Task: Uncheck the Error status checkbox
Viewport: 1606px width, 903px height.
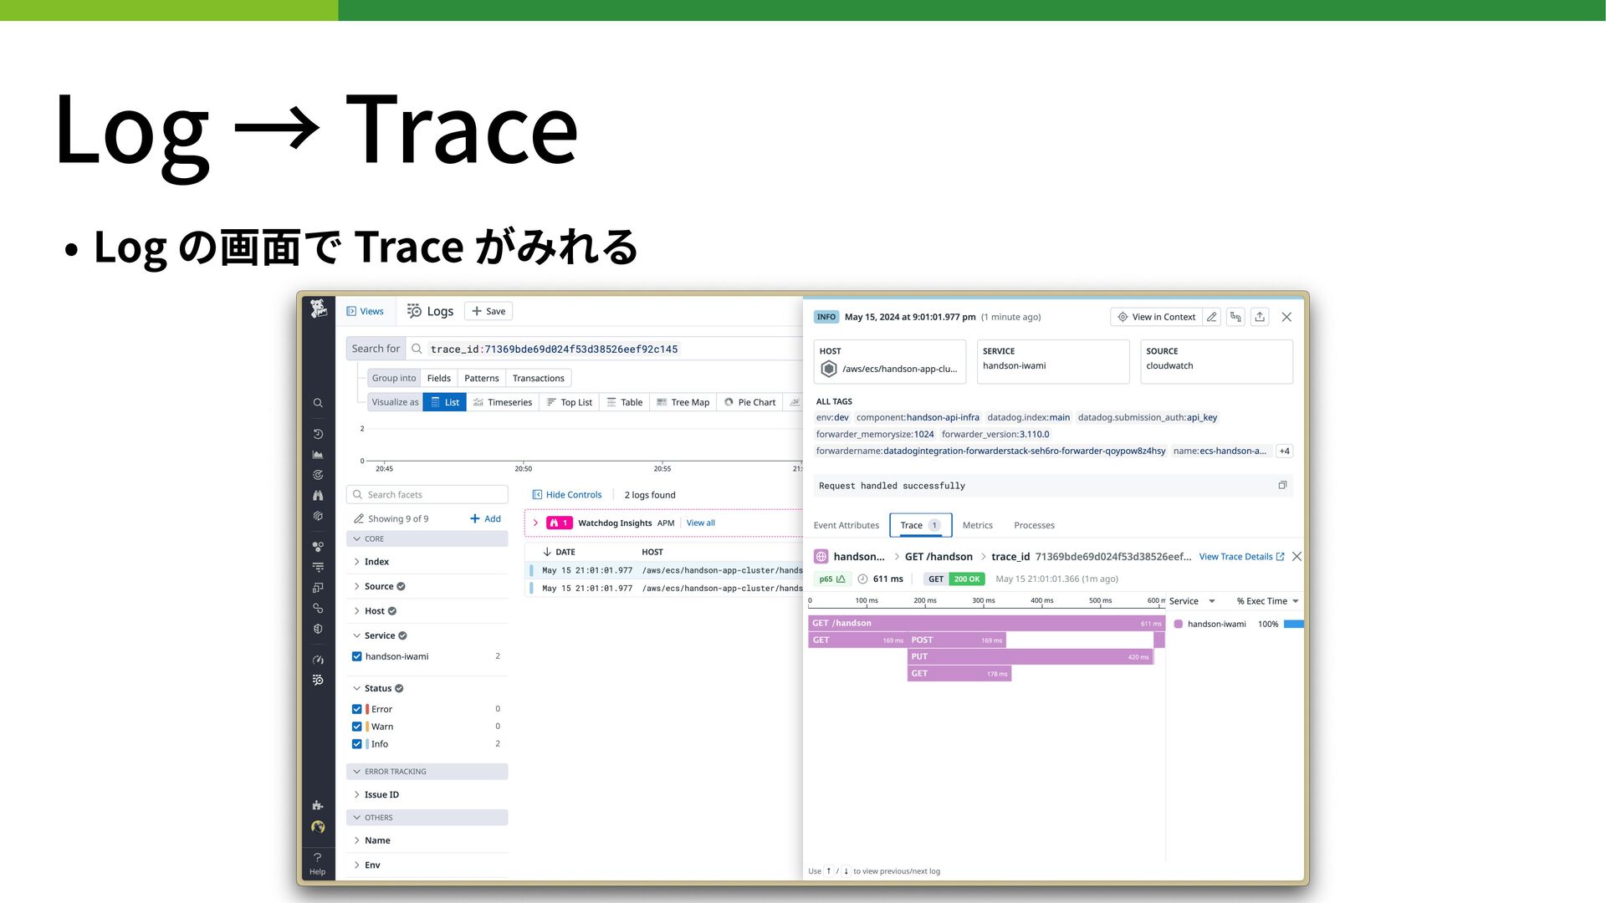Action: pos(357,709)
